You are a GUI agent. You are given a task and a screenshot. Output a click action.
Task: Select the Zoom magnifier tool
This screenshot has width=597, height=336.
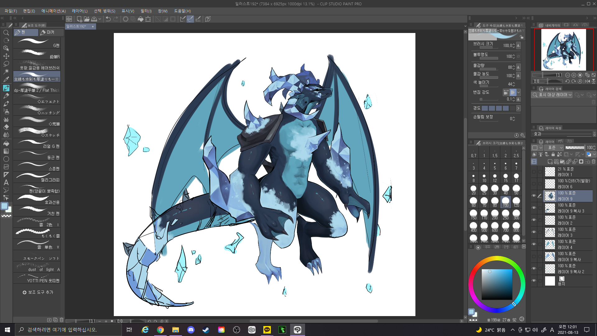(x=6, y=33)
